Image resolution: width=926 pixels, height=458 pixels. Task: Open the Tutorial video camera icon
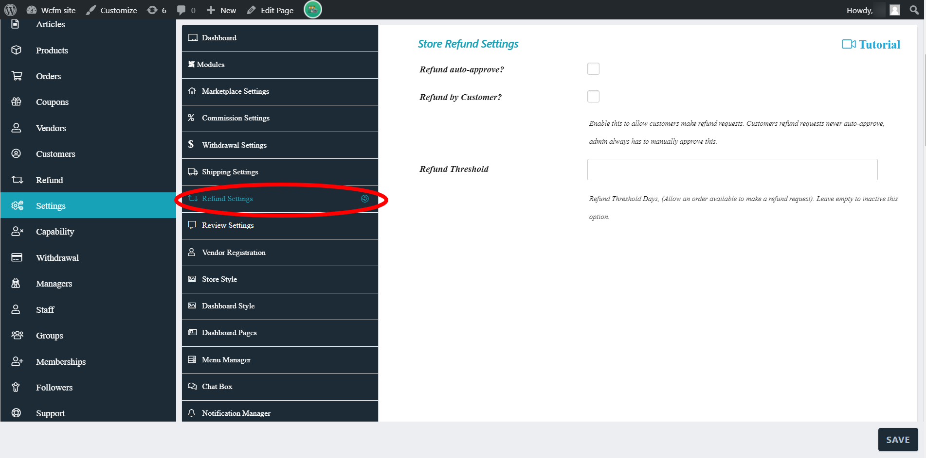click(x=849, y=44)
